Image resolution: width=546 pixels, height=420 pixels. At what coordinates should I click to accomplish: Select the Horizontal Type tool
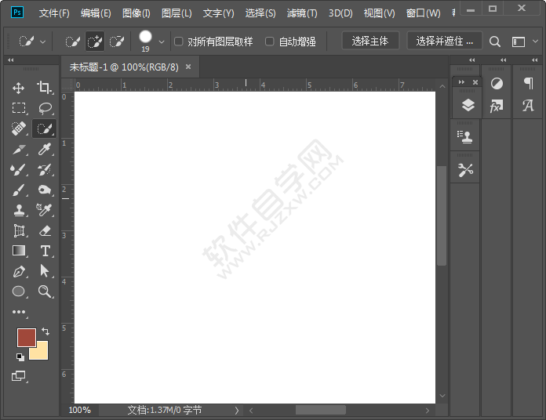pyautogui.click(x=45, y=251)
